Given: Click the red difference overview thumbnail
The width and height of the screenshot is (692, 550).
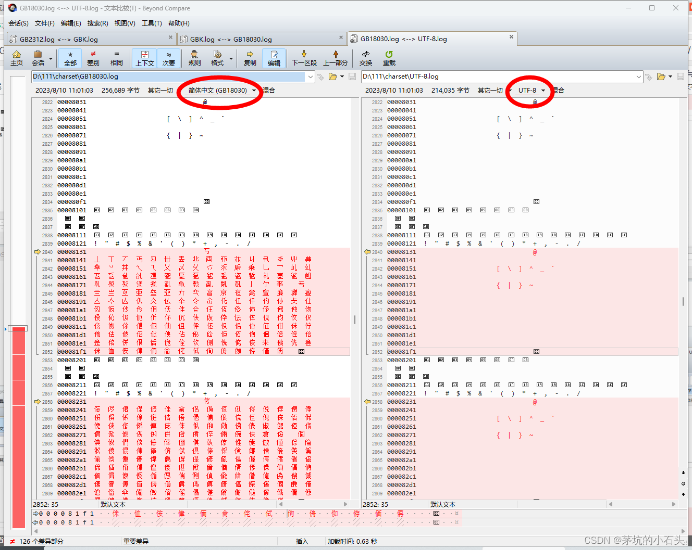Looking at the screenshot, I should click(19, 427).
